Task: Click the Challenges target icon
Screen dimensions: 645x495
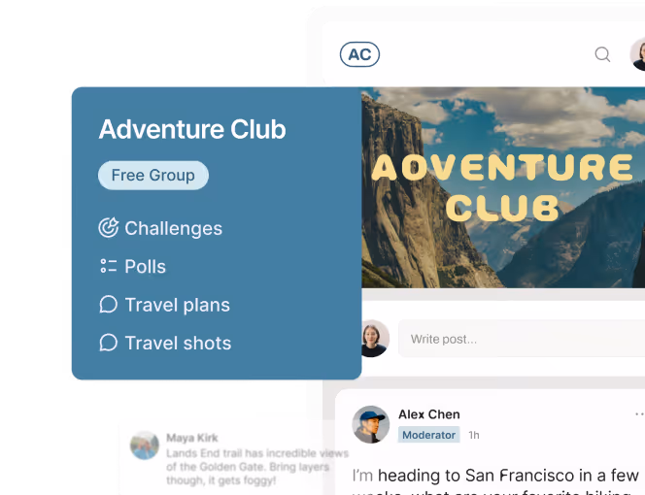Action: [x=109, y=228]
